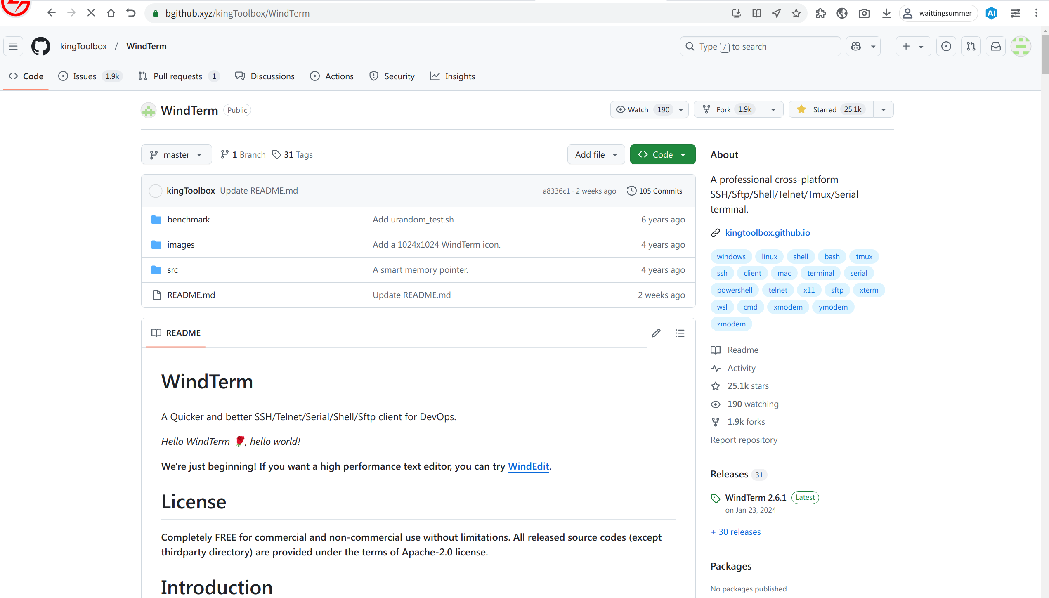Click the browser home button

pos(111,13)
